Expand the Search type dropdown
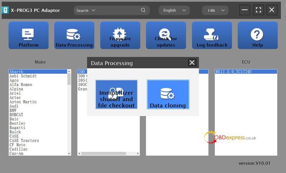 pyautogui.click(x=86, y=10)
